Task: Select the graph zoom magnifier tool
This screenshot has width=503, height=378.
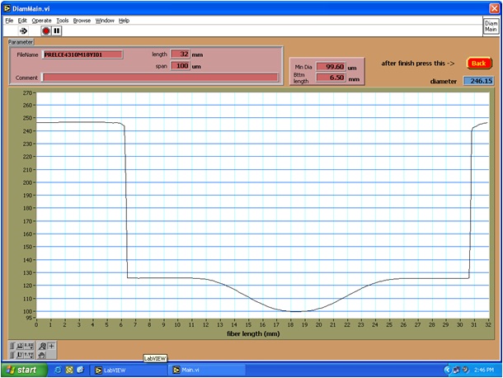Action: tap(43, 346)
